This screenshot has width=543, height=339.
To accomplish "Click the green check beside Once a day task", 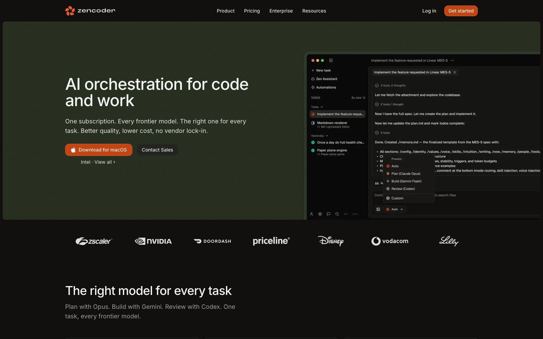I will (313, 142).
